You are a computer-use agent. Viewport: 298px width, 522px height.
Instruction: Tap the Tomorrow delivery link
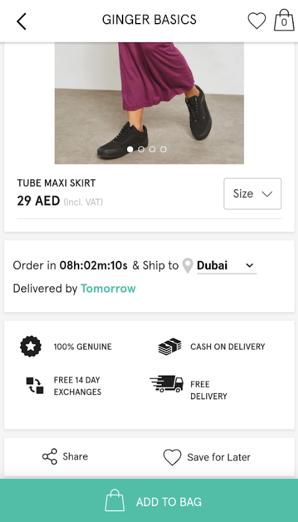pyautogui.click(x=108, y=288)
